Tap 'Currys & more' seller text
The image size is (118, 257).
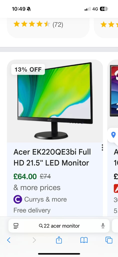45,200
